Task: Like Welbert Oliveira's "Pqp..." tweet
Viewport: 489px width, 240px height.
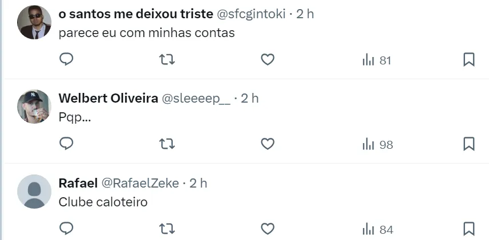Action: [x=267, y=144]
